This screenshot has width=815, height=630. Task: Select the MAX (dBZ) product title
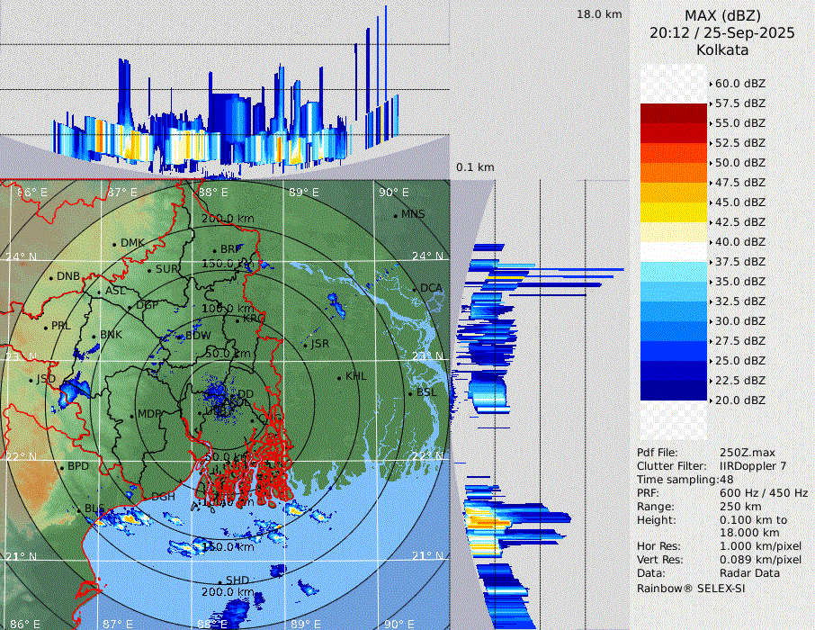point(721,16)
